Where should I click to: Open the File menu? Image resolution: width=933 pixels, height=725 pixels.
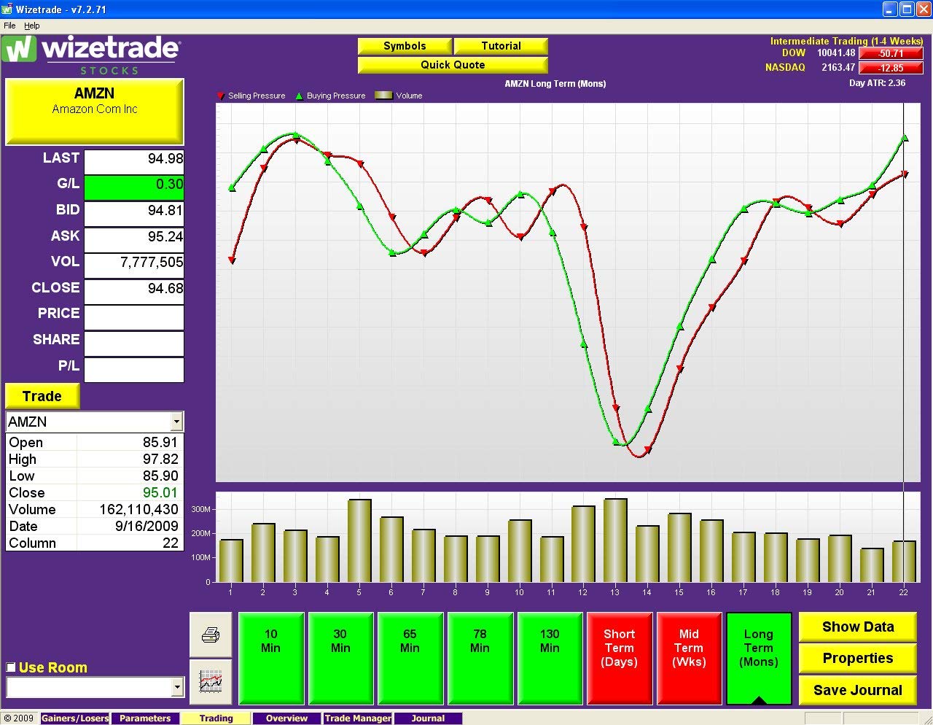[x=9, y=26]
